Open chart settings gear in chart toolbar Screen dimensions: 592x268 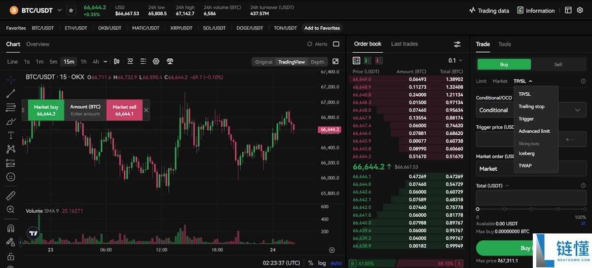pyautogui.click(x=156, y=62)
